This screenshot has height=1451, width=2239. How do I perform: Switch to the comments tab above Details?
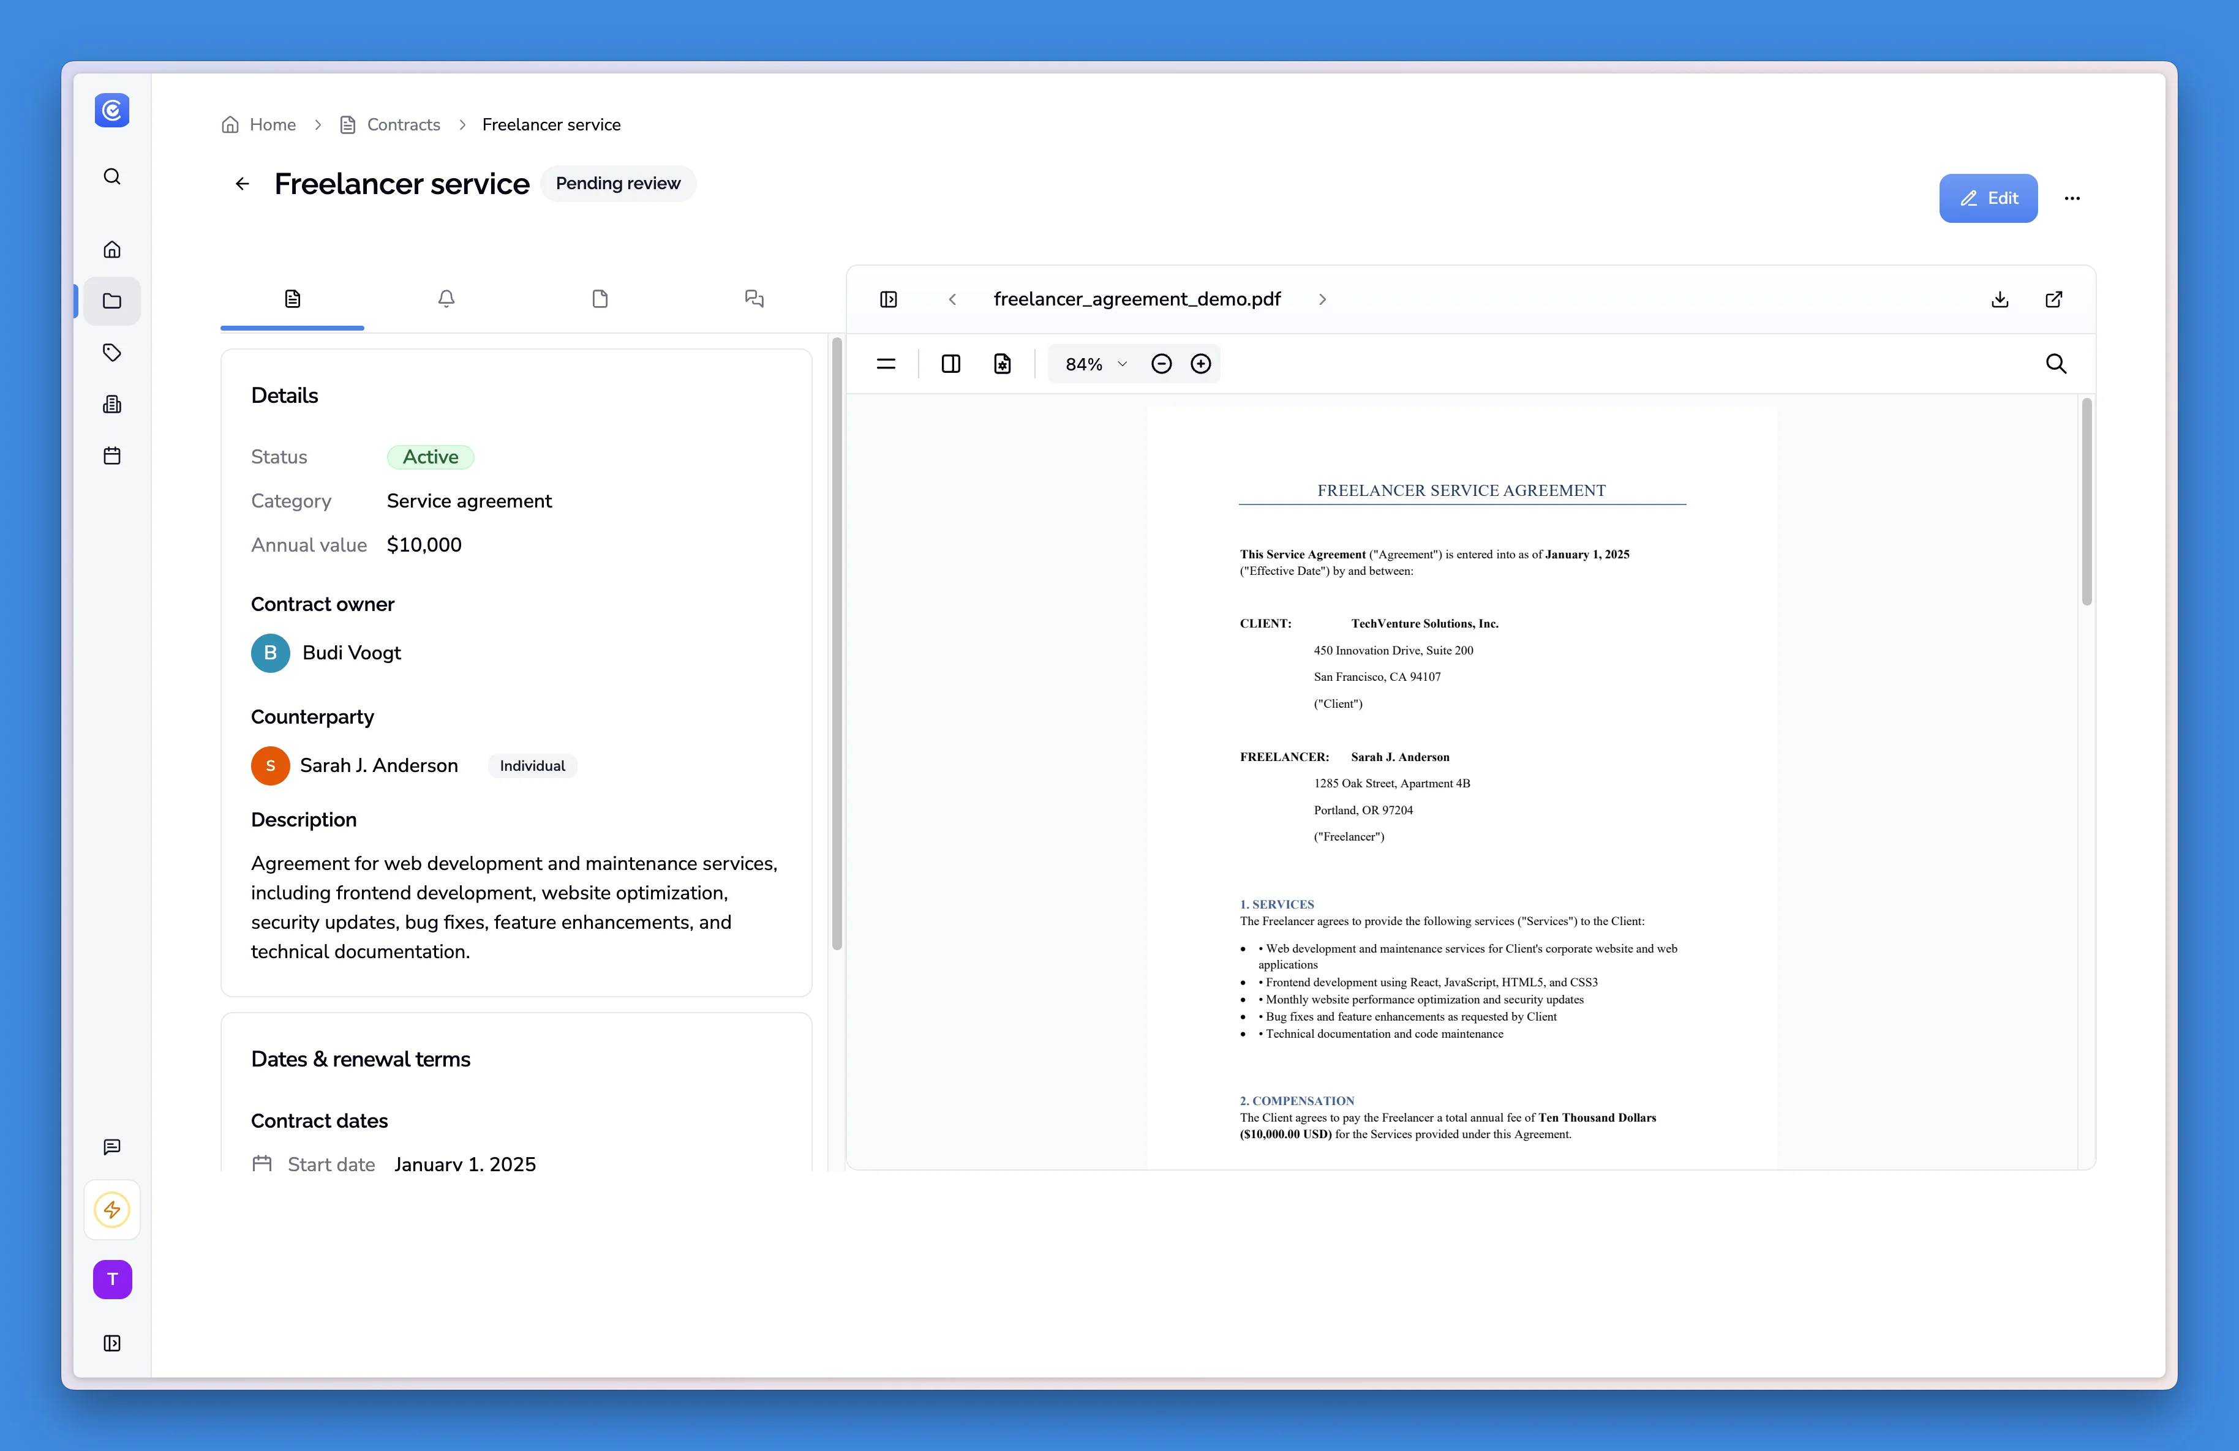(753, 299)
